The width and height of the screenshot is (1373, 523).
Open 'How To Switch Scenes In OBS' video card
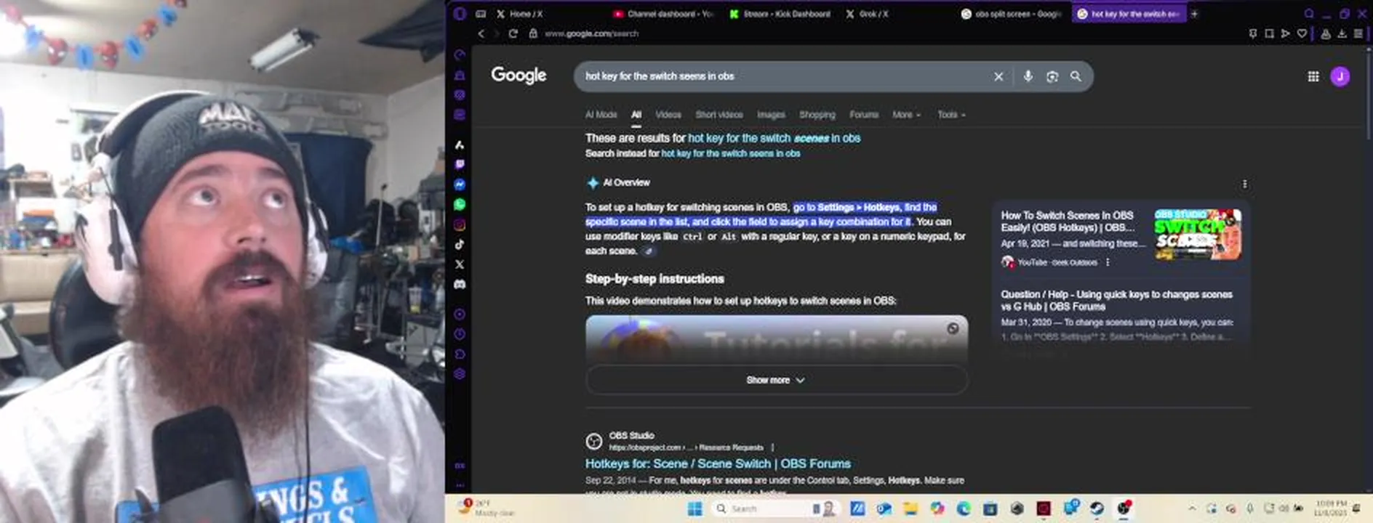(1067, 222)
